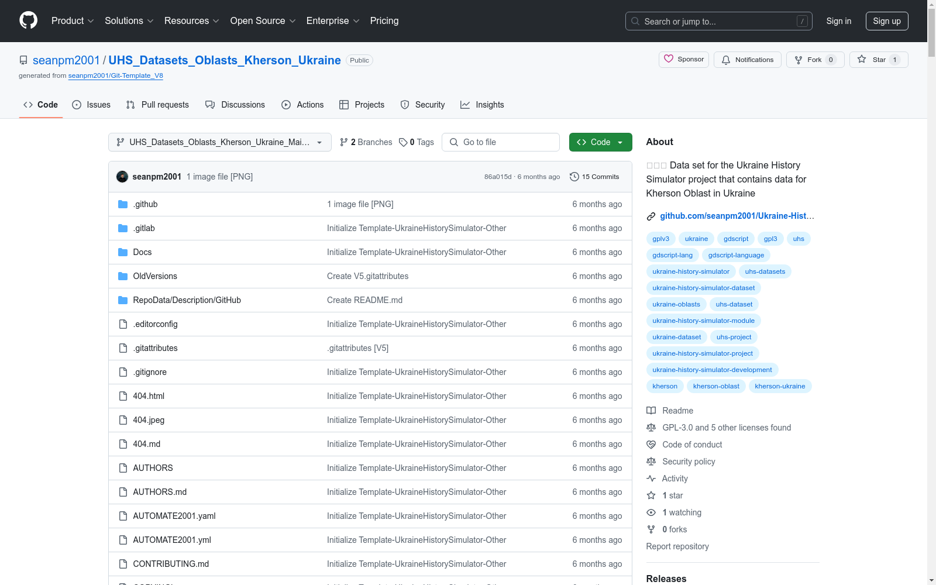Click the tag icon beside 0 Tags
Viewport: 936px width, 585px height.
click(403, 142)
